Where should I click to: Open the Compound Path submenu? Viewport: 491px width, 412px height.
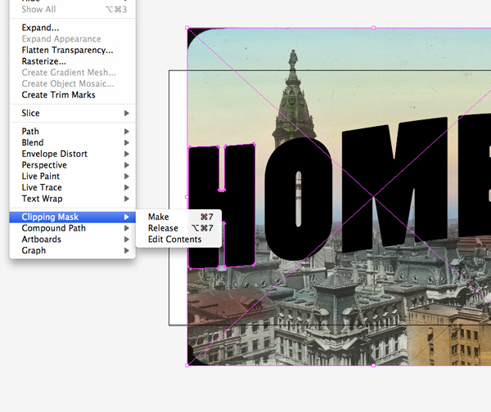[72, 228]
